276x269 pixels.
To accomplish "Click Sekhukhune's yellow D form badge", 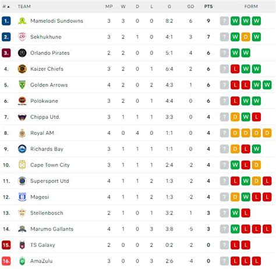I will coord(246,37).
